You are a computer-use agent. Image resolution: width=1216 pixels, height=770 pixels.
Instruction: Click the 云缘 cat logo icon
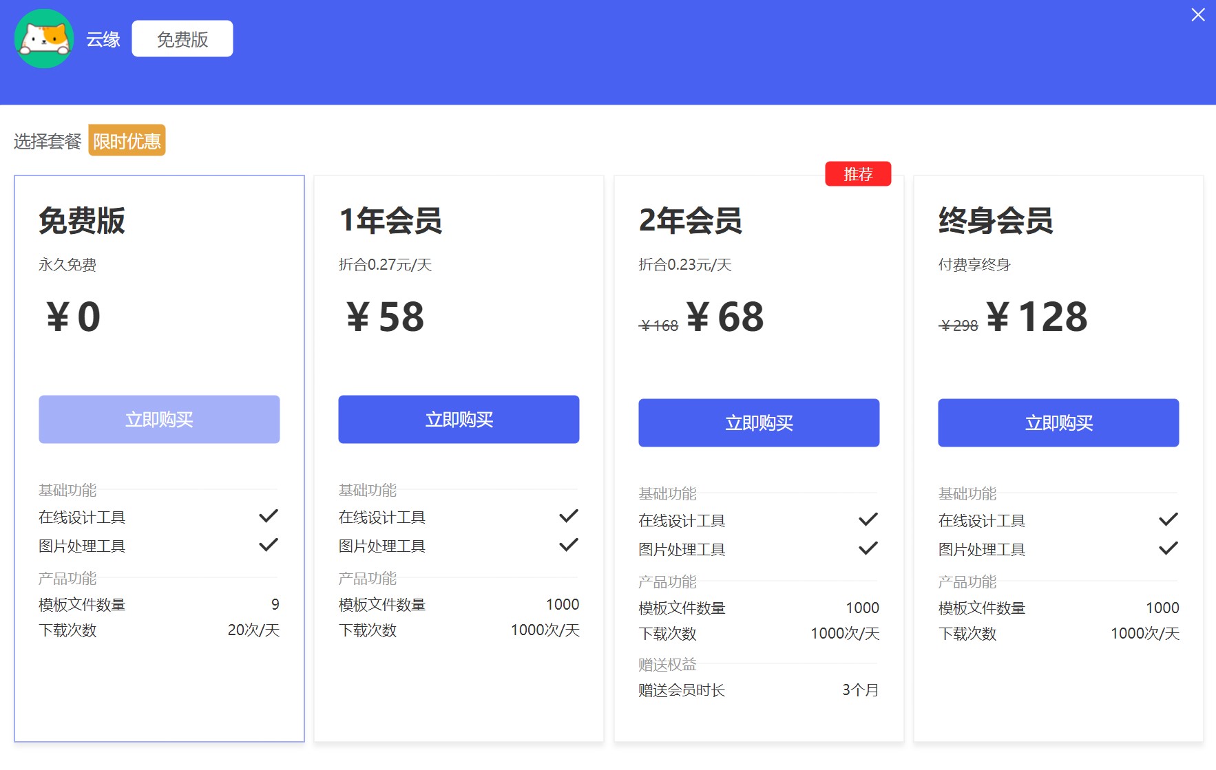pos(44,39)
